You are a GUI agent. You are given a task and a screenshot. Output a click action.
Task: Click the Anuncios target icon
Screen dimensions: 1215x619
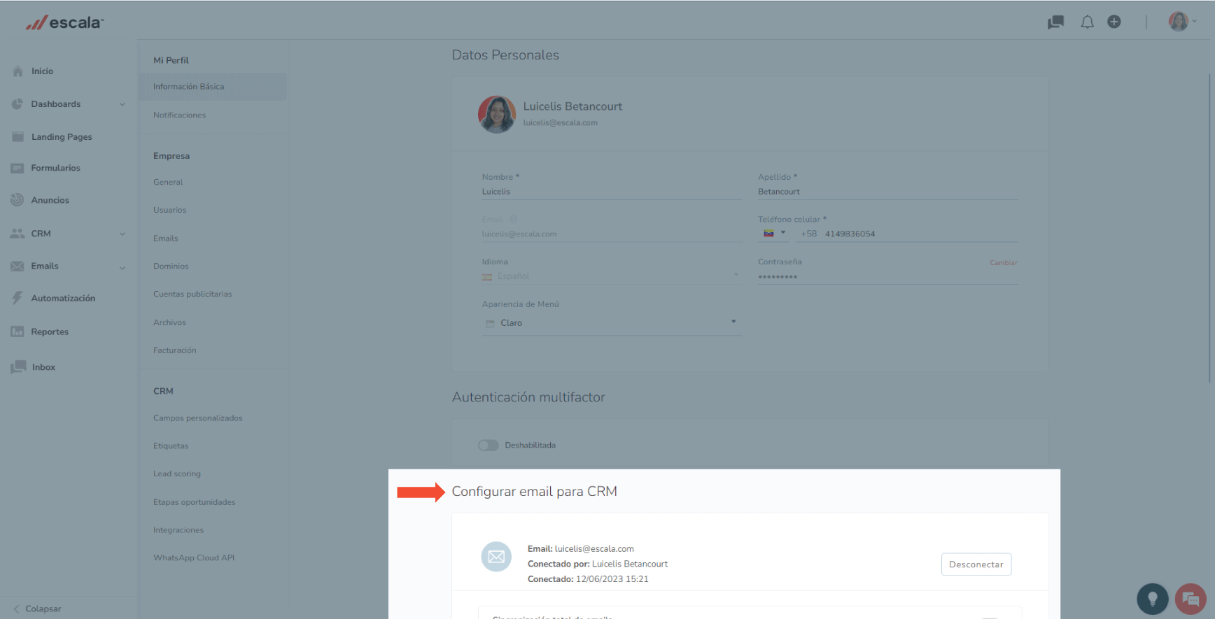click(17, 200)
